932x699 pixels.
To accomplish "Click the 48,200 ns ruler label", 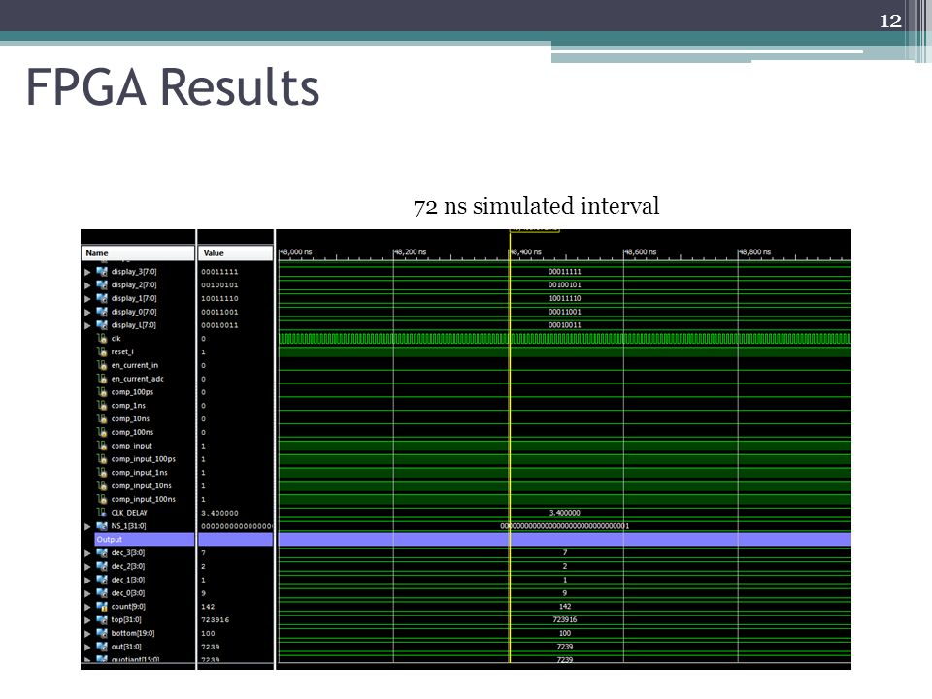I will point(410,252).
